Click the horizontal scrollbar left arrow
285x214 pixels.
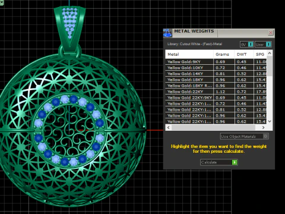(169, 128)
